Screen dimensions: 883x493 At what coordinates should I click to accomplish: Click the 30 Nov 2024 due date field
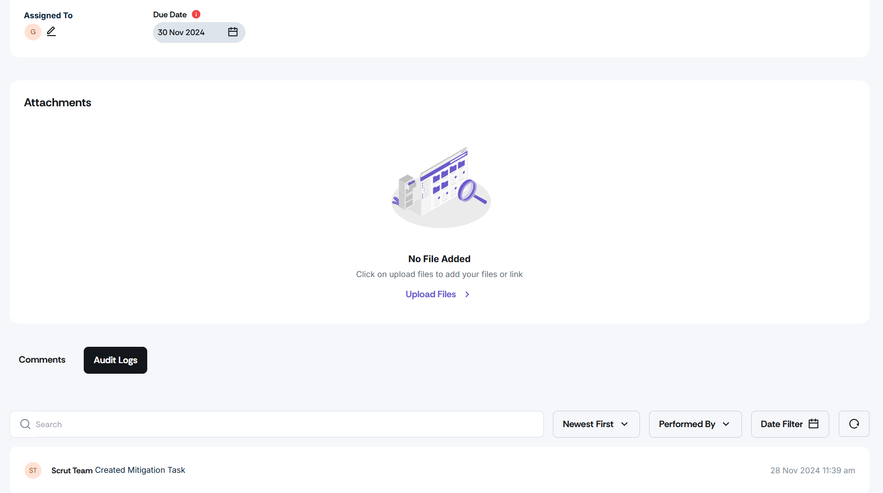(x=199, y=32)
